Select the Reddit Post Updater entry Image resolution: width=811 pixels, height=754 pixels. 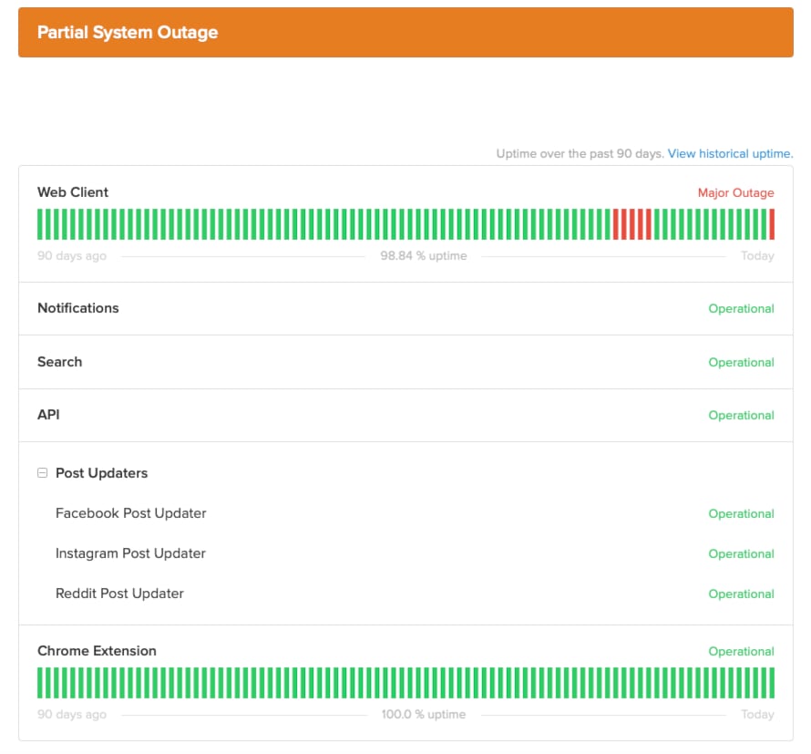pyautogui.click(x=119, y=594)
